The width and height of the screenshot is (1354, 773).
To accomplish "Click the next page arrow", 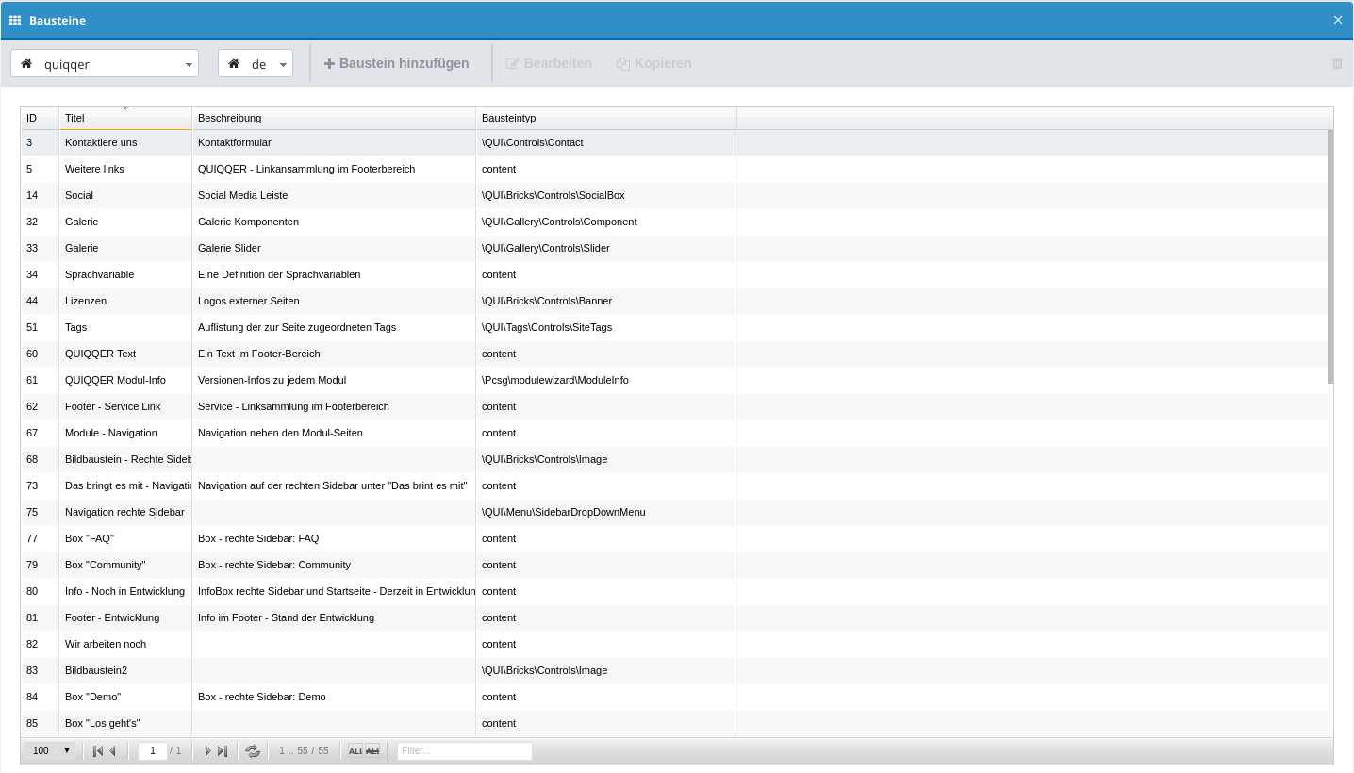I will pos(207,751).
